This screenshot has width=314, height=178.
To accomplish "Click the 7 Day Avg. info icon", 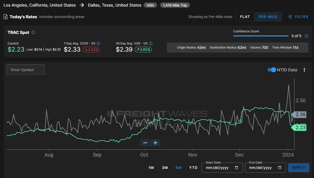I will [98, 44].
